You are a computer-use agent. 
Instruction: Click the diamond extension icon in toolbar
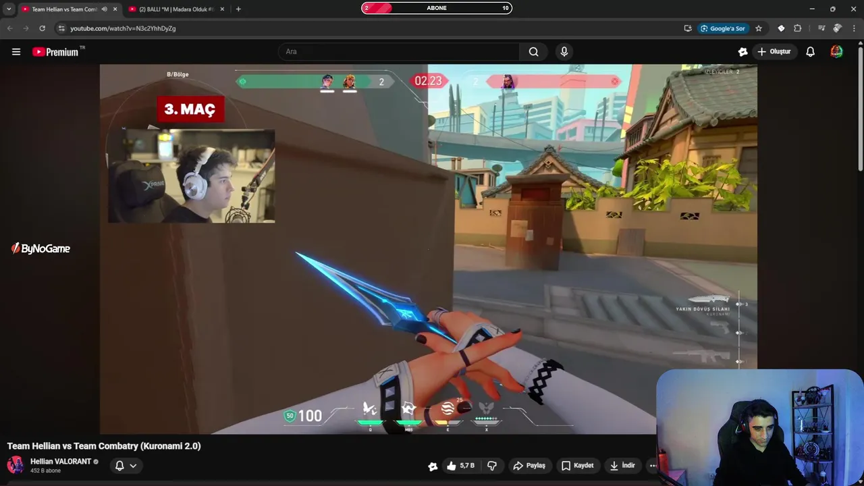[x=781, y=28]
